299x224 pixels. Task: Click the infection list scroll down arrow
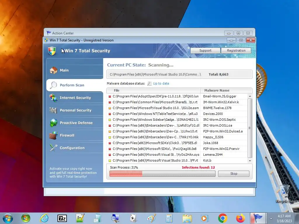250,161
